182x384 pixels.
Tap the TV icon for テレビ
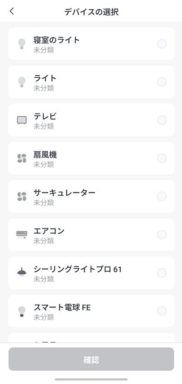pyautogui.click(x=22, y=120)
